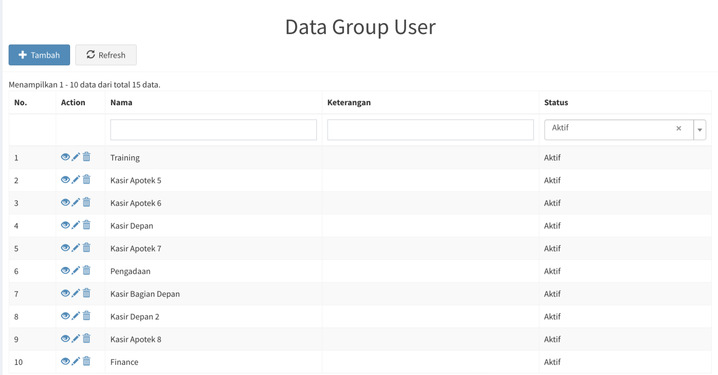Toggle the eye icon for Kasir Apotek 7
The height and width of the screenshot is (375, 718).
coord(66,248)
